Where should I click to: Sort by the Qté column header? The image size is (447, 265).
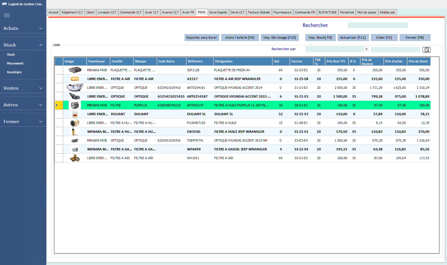[281, 61]
